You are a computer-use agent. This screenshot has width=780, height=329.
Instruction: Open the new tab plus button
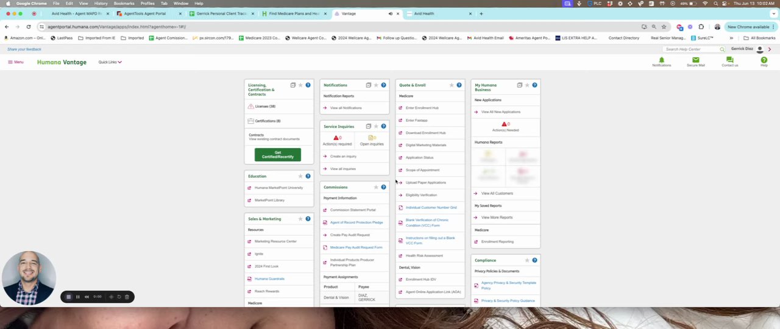(x=481, y=13)
